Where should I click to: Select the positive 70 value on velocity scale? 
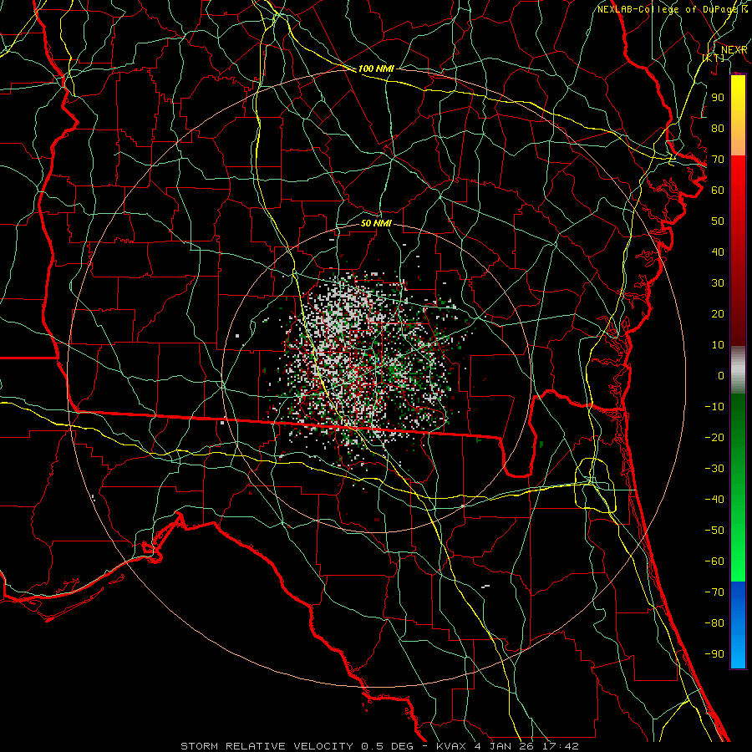coord(718,160)
